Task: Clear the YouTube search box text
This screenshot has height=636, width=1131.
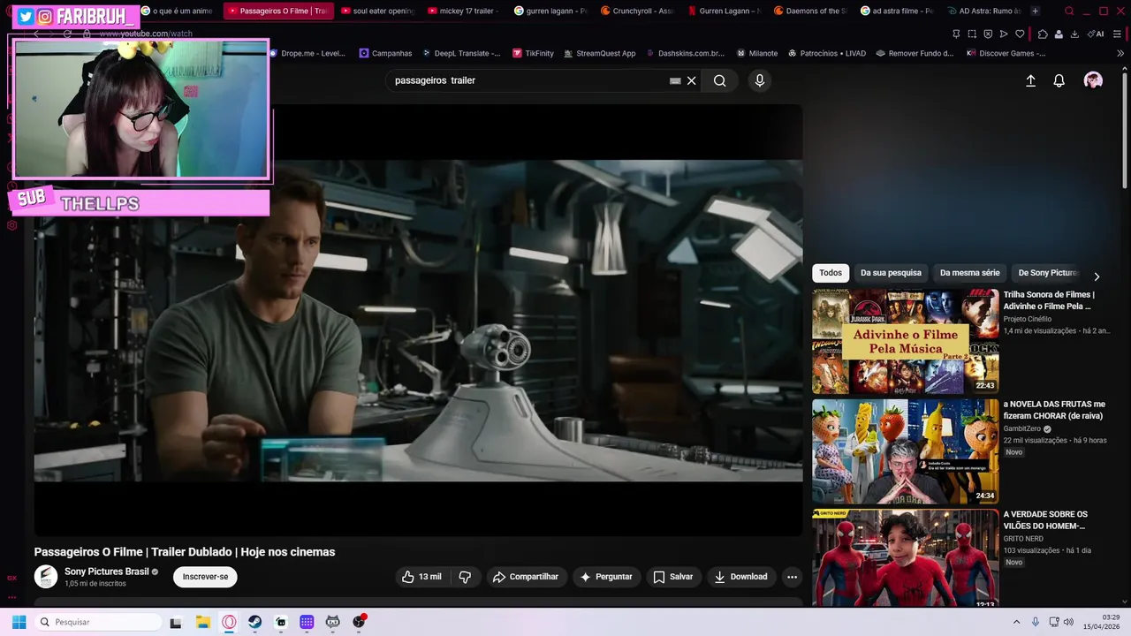Action: click(x=692, y=80)
